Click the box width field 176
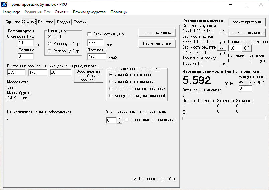This screenshot has width=269, height=190. [38, 72]
